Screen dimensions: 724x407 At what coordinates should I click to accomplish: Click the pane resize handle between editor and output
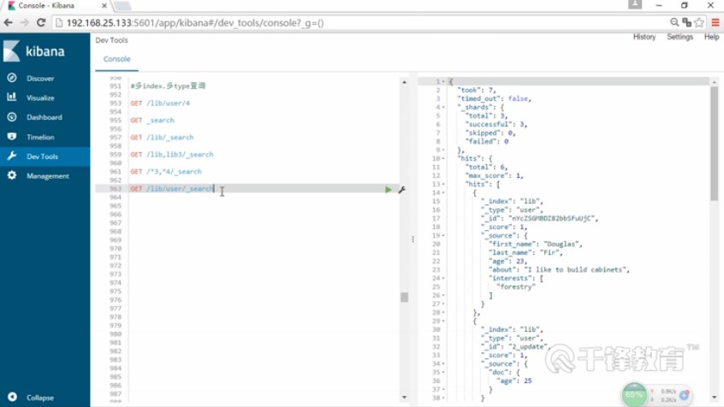[412, 239]
